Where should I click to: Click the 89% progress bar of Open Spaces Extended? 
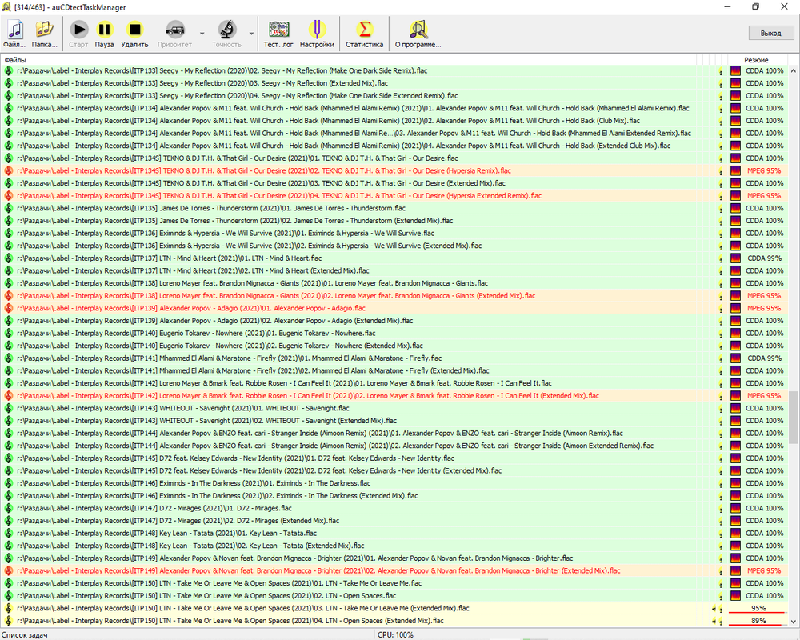(758, 621)
